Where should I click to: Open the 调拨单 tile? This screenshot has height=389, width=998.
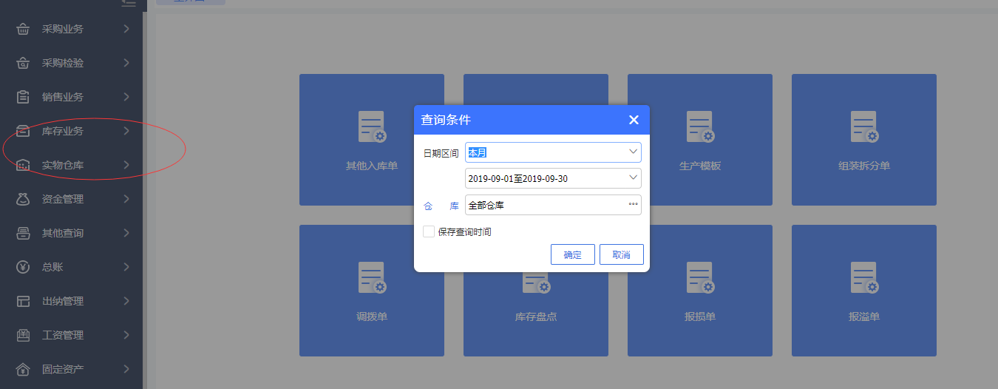click(x=372, y=291)
